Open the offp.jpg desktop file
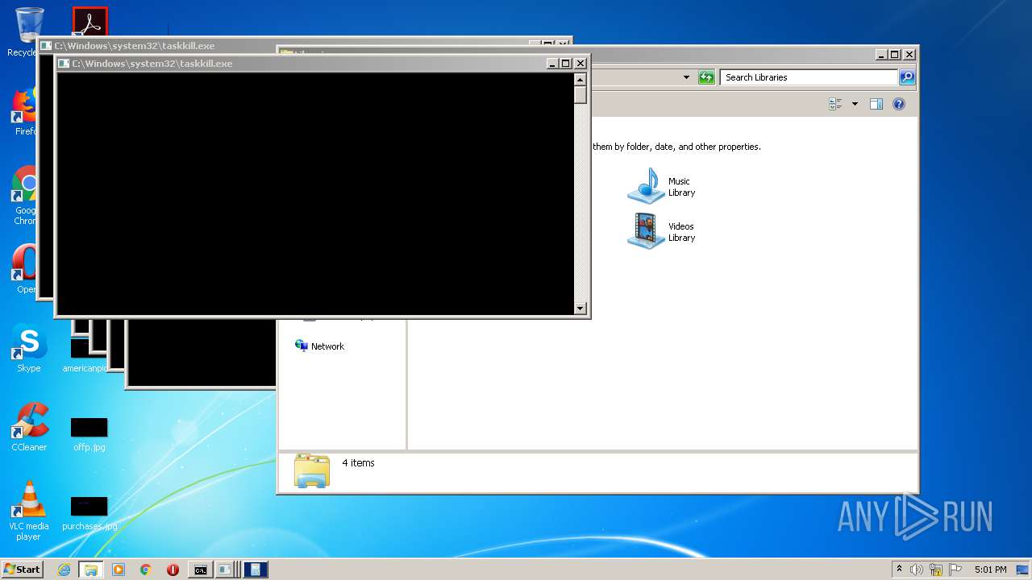The image size is (1032, 580). [89, 434]
